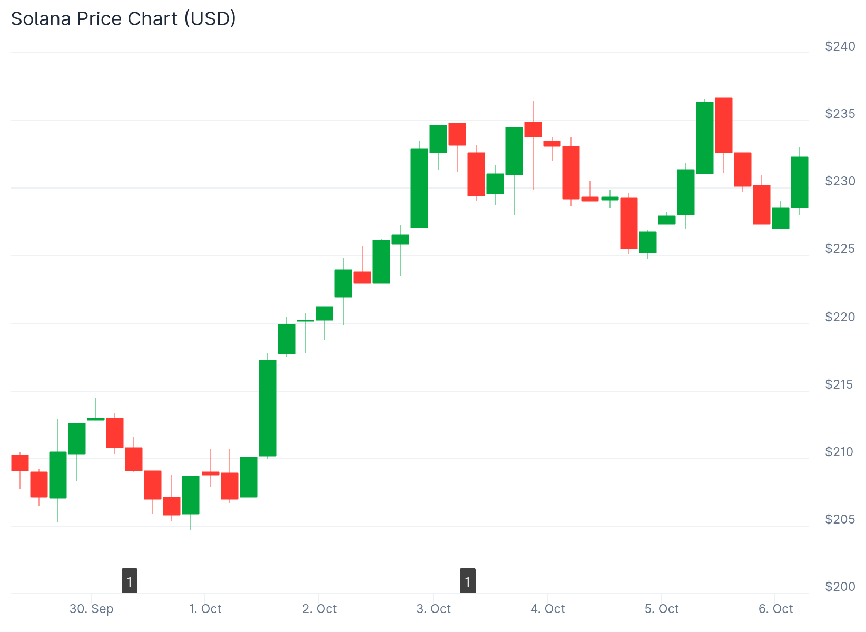Click the 4. Oct date label

click(547, 609)
